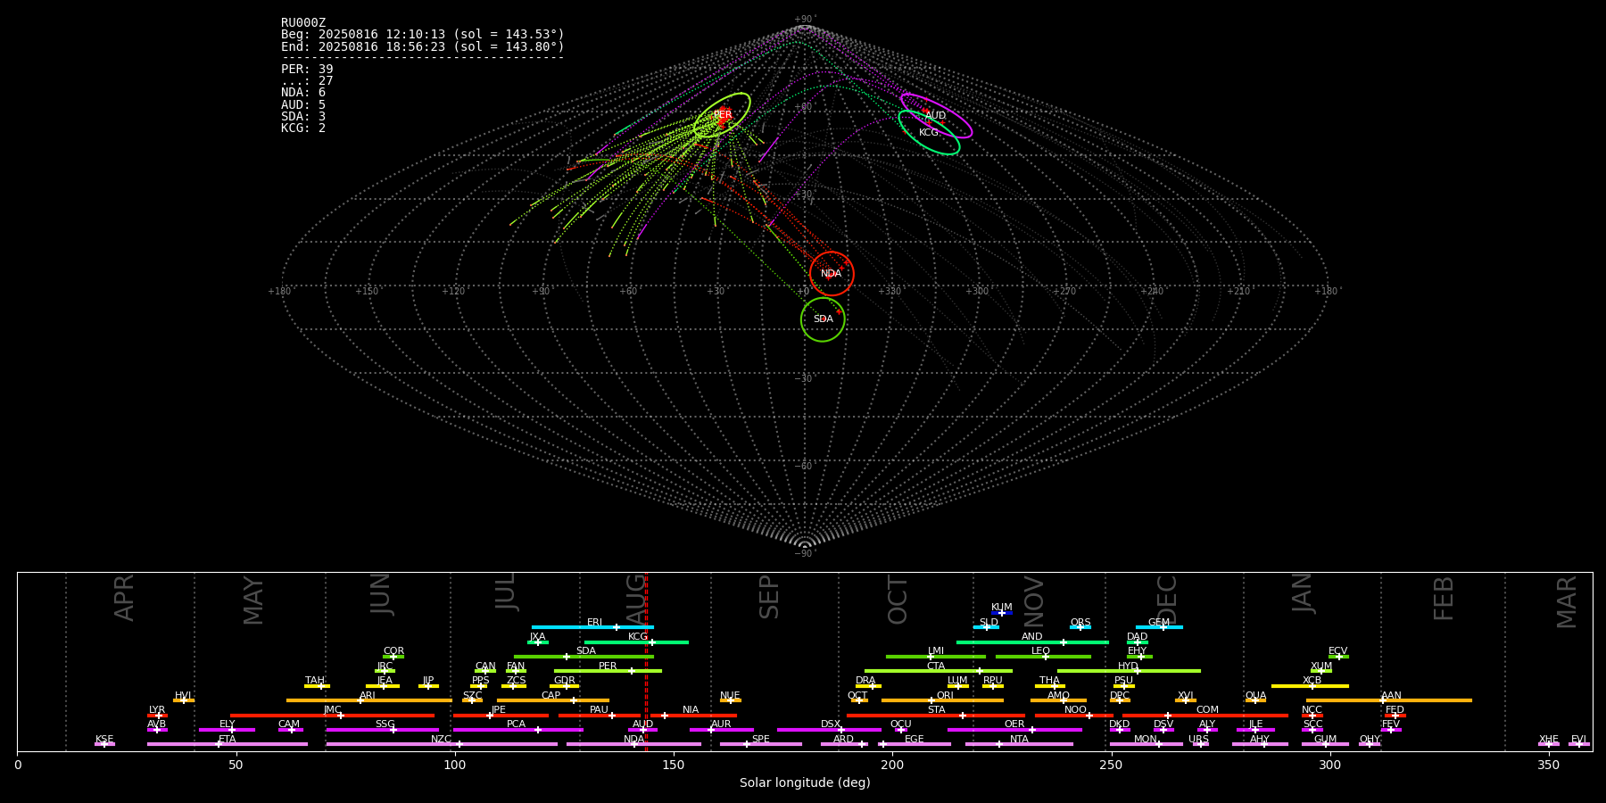Image resolution: width=1606 pixels, height=803 pixels.
Task: Click the OER purple shower bar
Action: point(1014,730)
